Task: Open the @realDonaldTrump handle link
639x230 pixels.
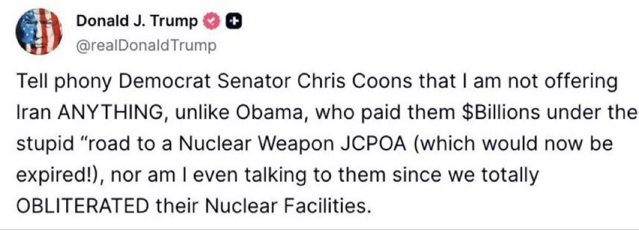Action: coord(145,46)
